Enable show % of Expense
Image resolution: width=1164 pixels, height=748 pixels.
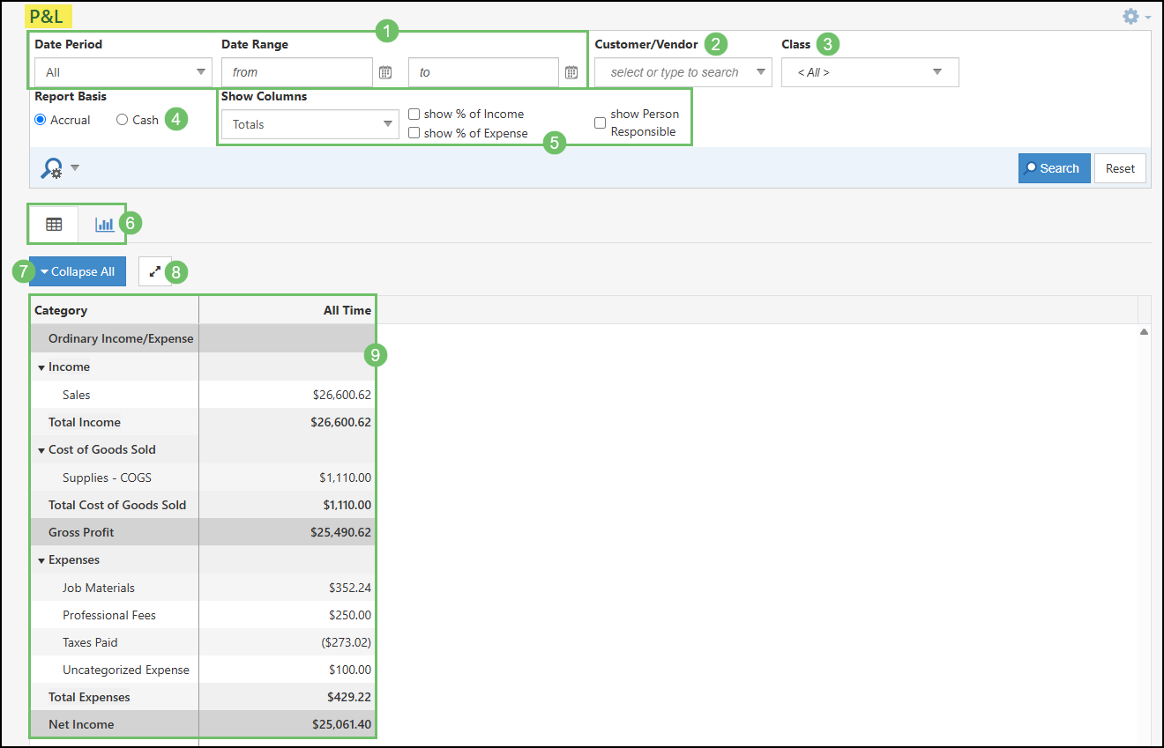(x=414, y=133)
